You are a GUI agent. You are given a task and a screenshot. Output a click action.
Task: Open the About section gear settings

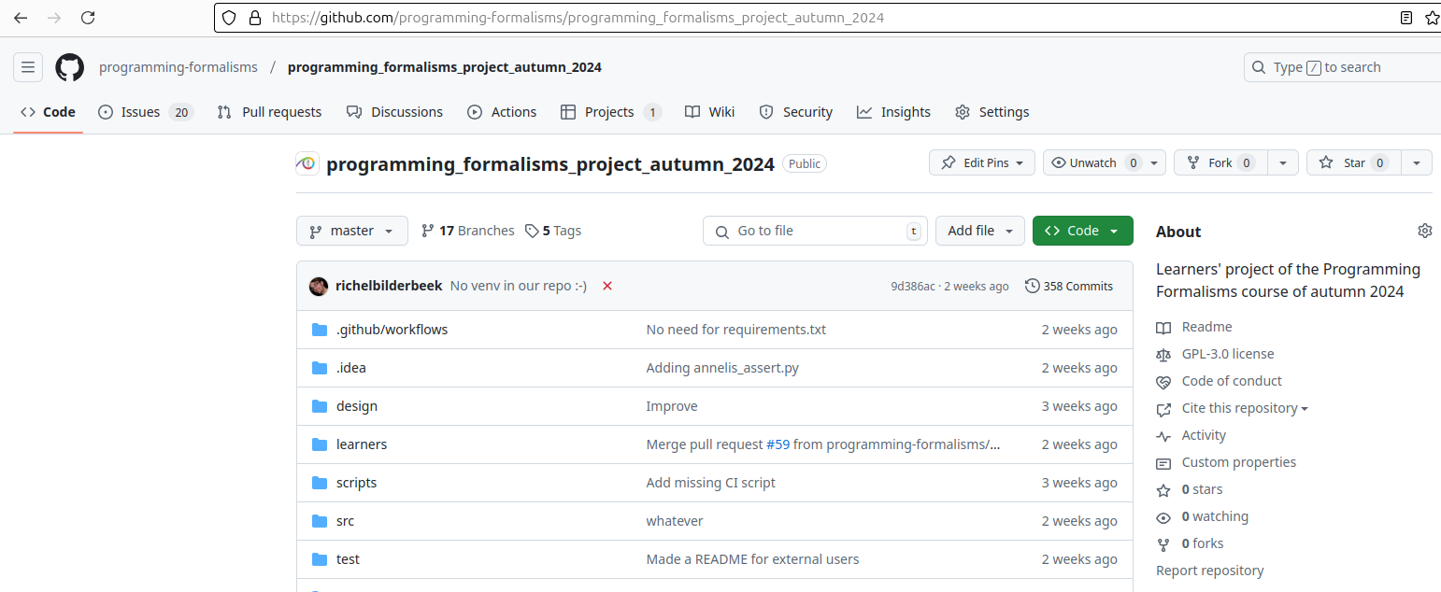click(x=1424, y=231)
